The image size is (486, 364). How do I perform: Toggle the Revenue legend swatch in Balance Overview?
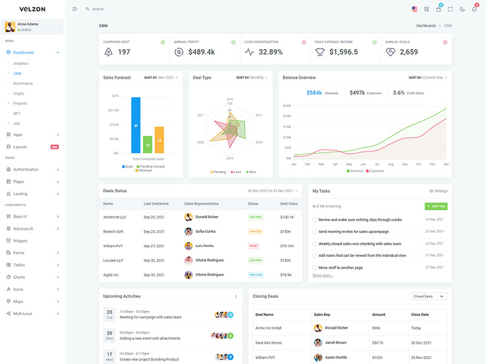[x=348, y=171]
